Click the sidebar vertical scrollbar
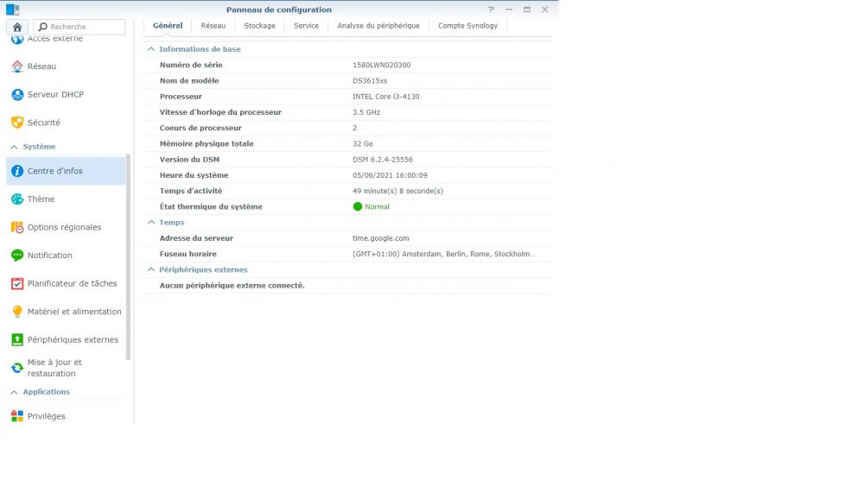 (129, 257)
